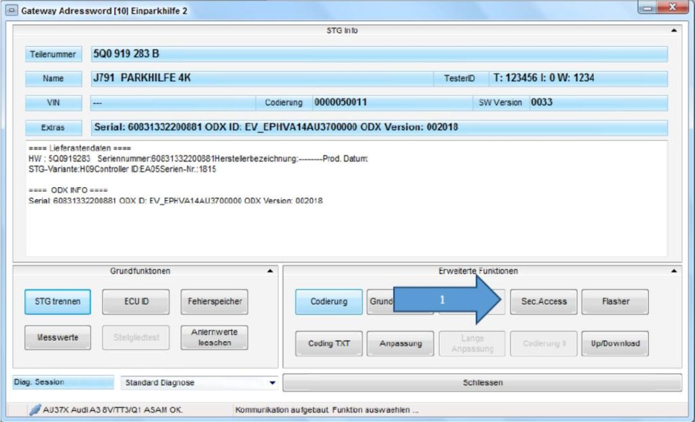Click the Teilenummer field value
Screen dimensions: 695x422
pyautogui.click(x=379, y=54)
